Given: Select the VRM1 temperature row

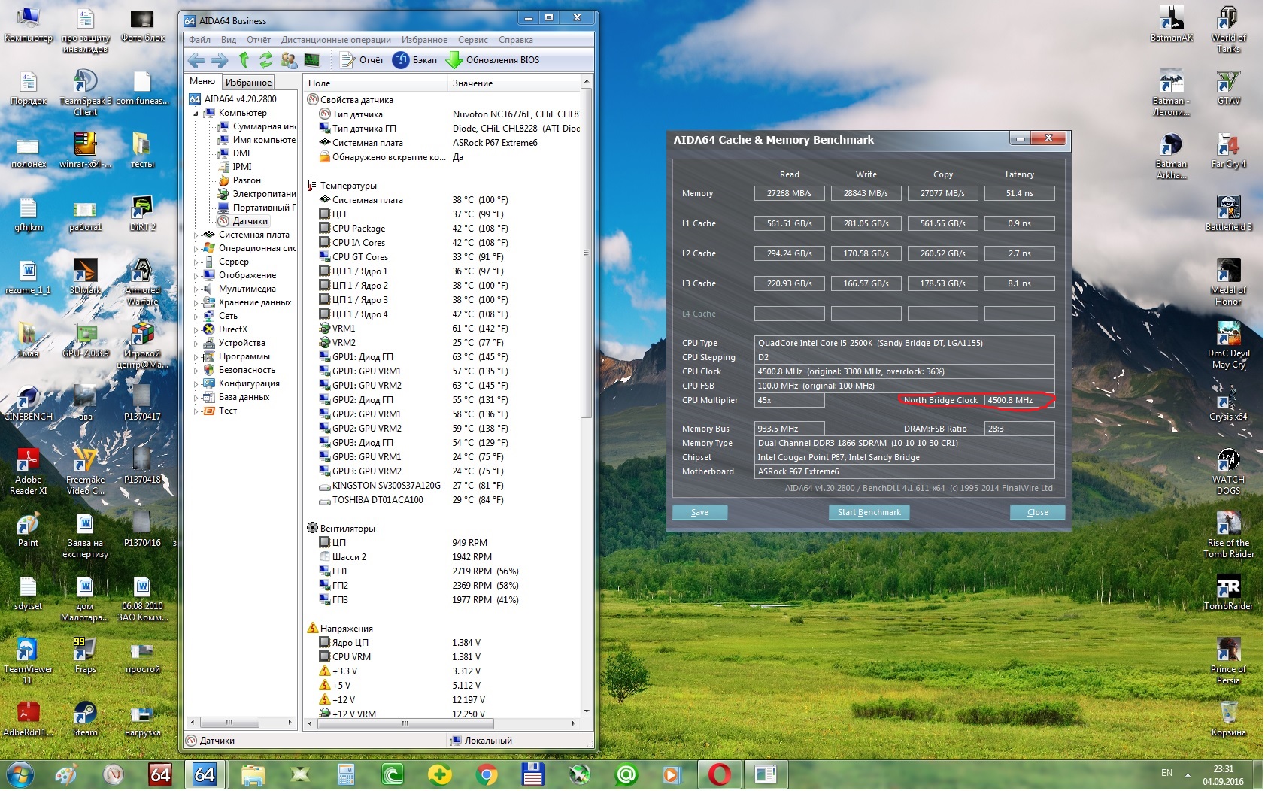Looking at the screenshot, I should (x=441, y=329).
